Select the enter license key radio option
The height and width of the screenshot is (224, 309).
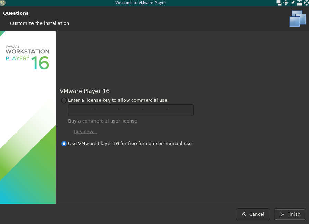click(x=64, y=100)
